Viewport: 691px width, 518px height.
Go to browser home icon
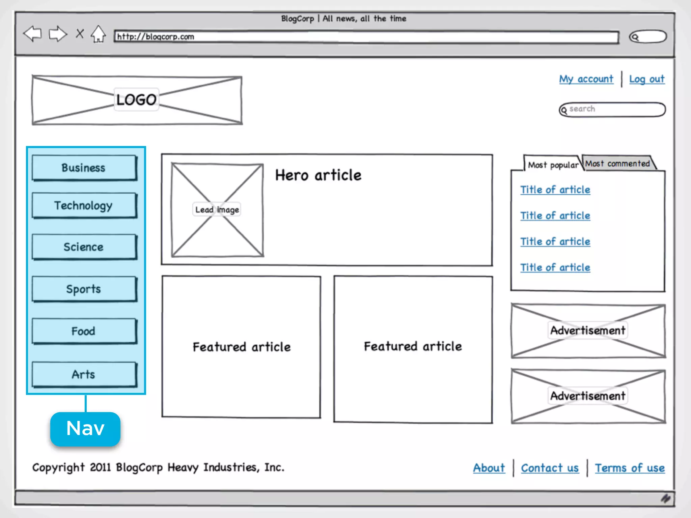pos(98,34)
